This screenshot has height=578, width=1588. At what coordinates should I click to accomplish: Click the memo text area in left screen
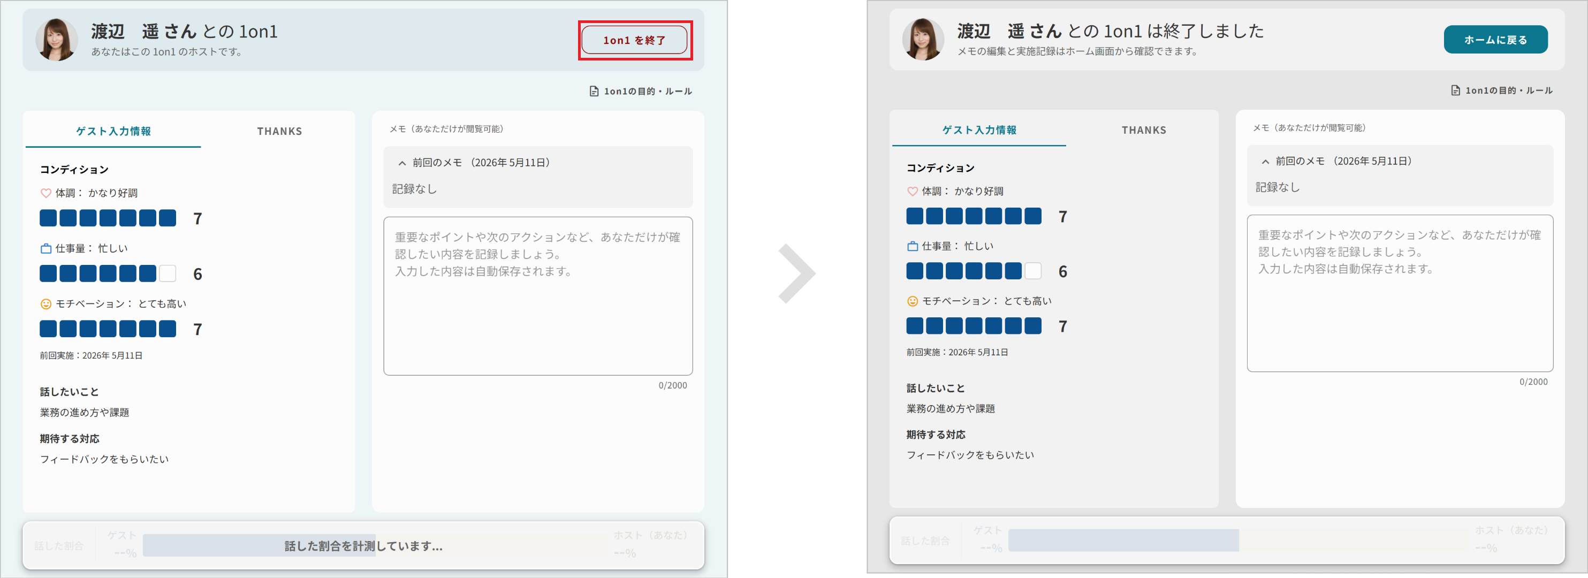(x=537, y=296)
